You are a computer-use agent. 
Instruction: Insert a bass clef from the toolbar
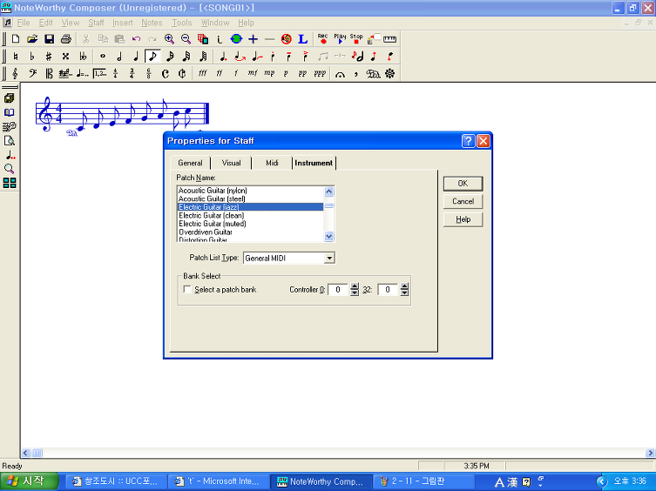pyautogui.click(x=32, y=74)
